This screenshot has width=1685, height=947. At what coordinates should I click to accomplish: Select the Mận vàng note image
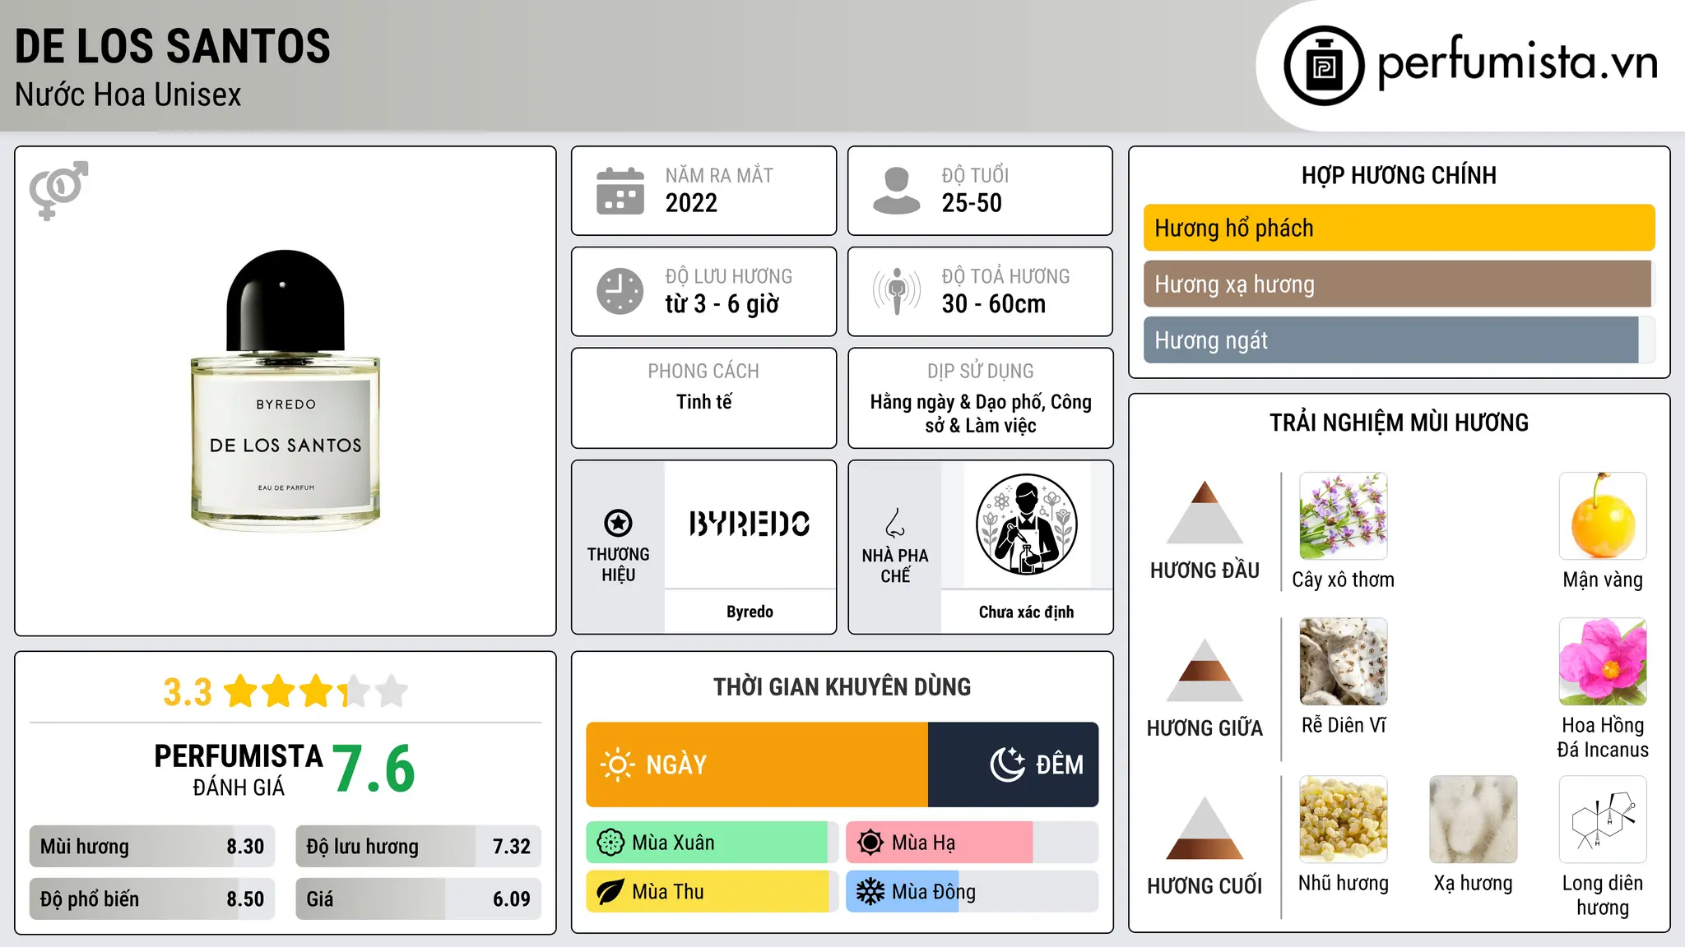(x=1603, y=516)
